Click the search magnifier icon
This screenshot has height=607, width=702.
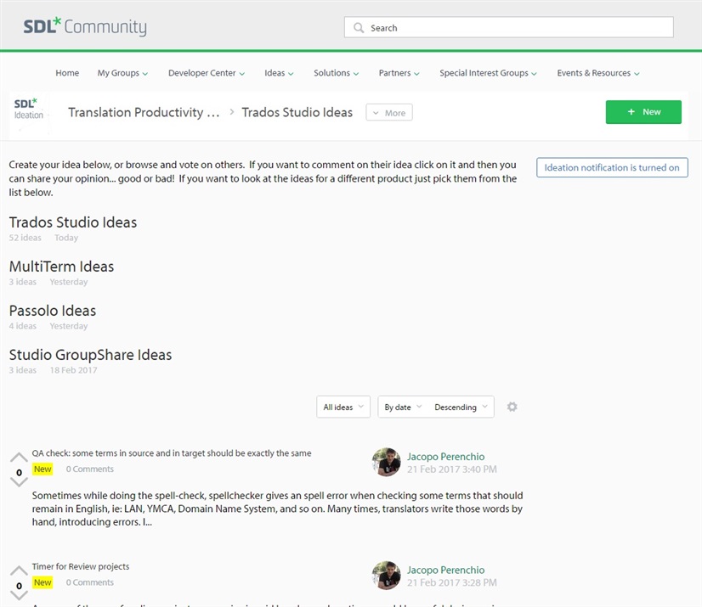359,28
